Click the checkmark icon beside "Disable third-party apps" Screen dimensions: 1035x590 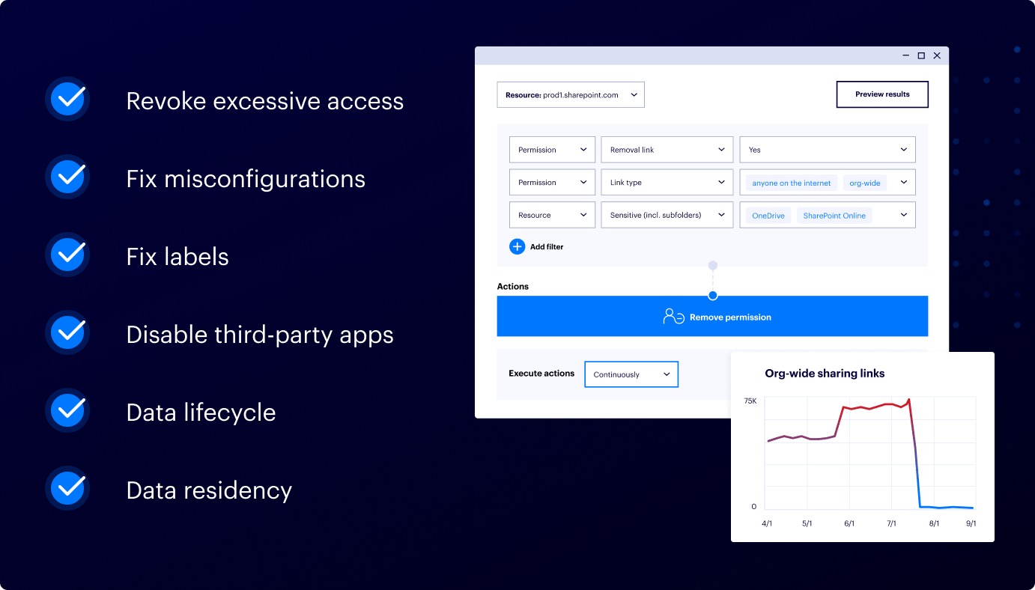coord(67,332)
